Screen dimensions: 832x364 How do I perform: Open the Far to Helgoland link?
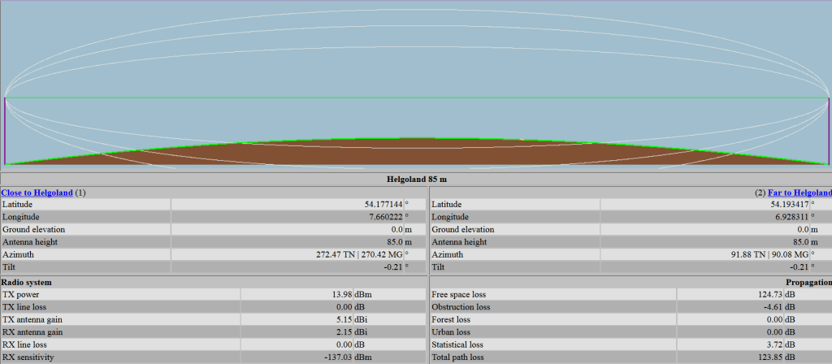coord(800,193)
